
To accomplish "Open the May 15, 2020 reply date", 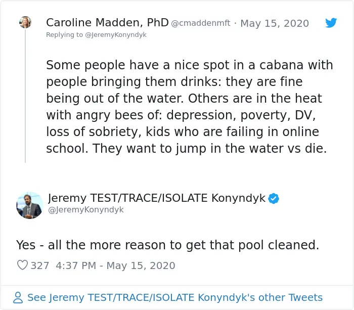I will coord(275,23).
